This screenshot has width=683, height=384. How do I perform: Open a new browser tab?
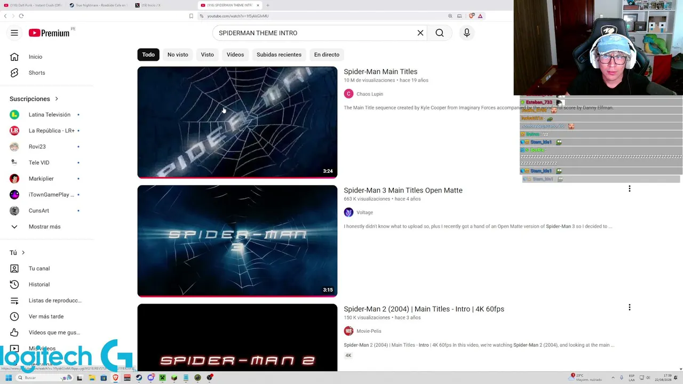(x=268, y=5)
